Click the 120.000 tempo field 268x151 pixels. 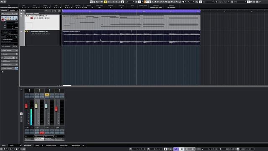[x=243, y=149]
